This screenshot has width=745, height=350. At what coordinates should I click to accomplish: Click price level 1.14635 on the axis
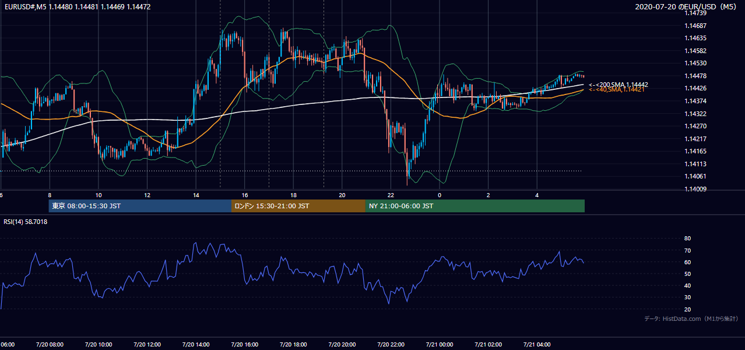pos(695,38)
